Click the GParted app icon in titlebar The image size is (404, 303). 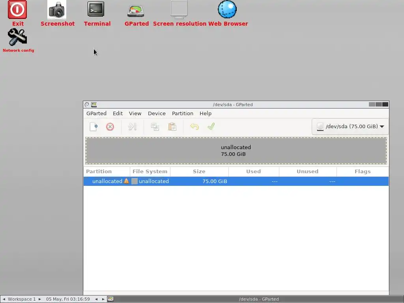[94, 105]
